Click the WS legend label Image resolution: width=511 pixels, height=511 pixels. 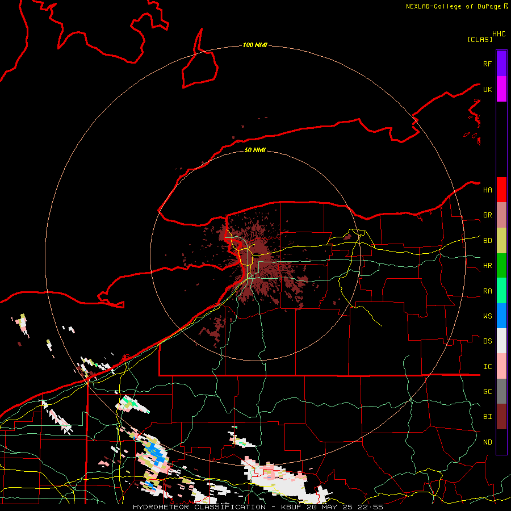click(x=487, y=316)
